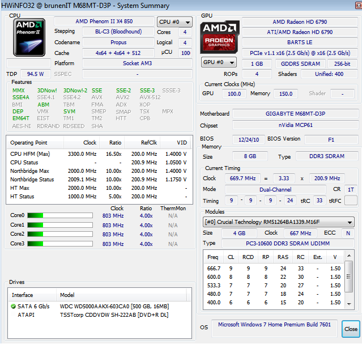Image resolution: width=362 pixels, height=344 pixels.
Task: Click the memory Type field DDR3 SDRAM
Action: pyautogui.click(x=327, y=156)
